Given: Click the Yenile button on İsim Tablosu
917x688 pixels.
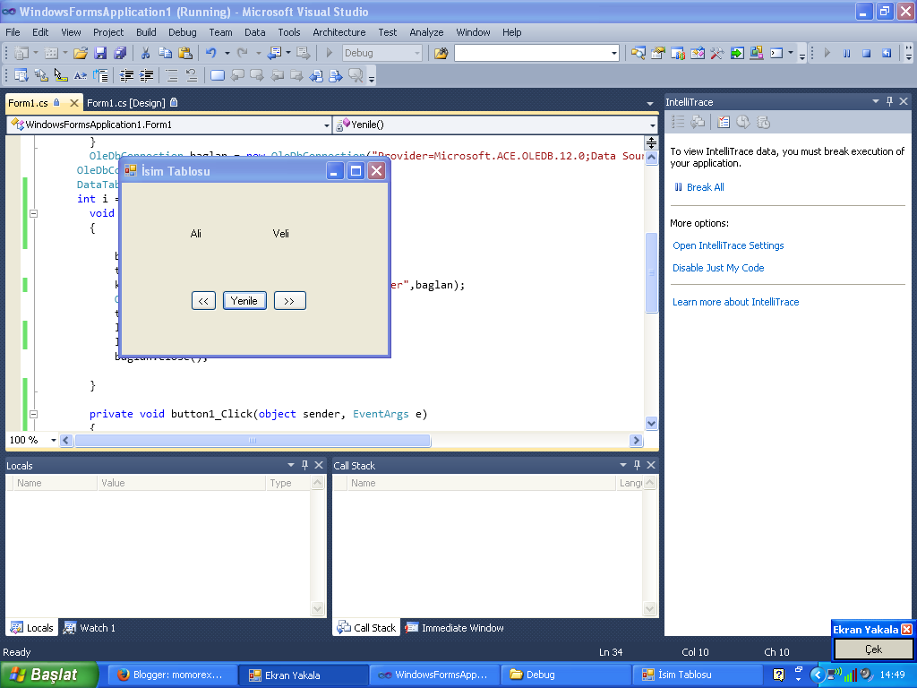Looking at the screenshot, I should tap(244, 300).
